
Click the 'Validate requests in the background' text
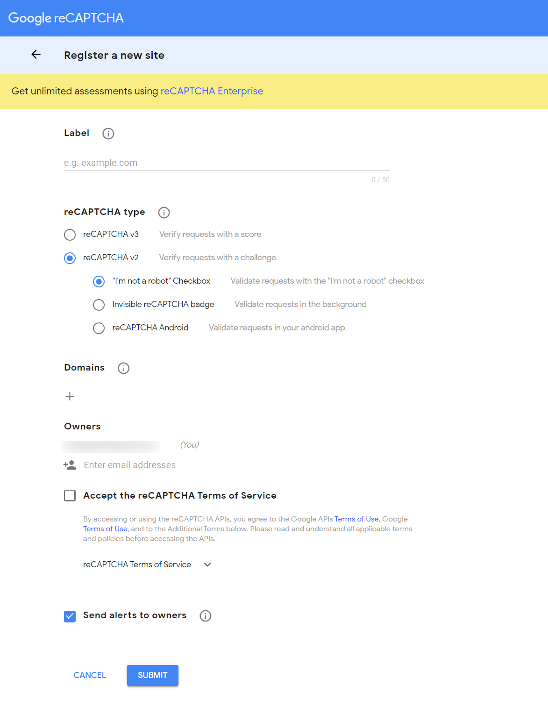pyautogui.click(x=300, y=304)
